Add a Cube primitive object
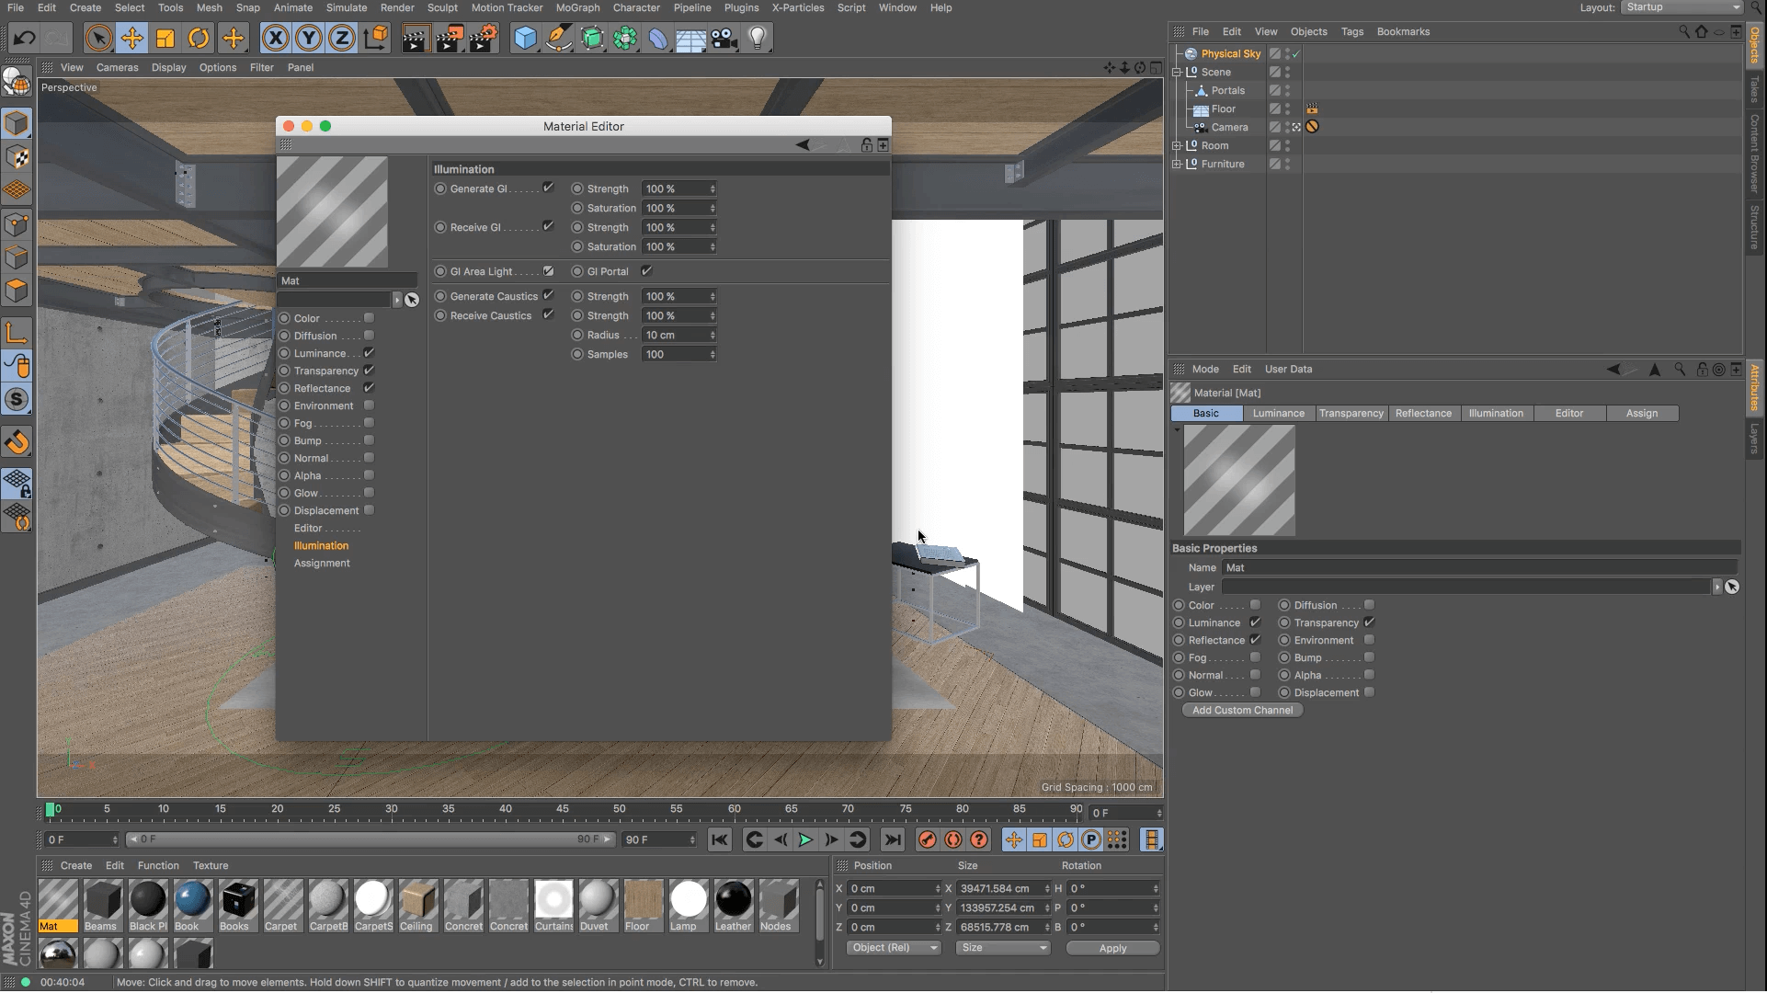Screen dimensions: 1767x993 525,39
